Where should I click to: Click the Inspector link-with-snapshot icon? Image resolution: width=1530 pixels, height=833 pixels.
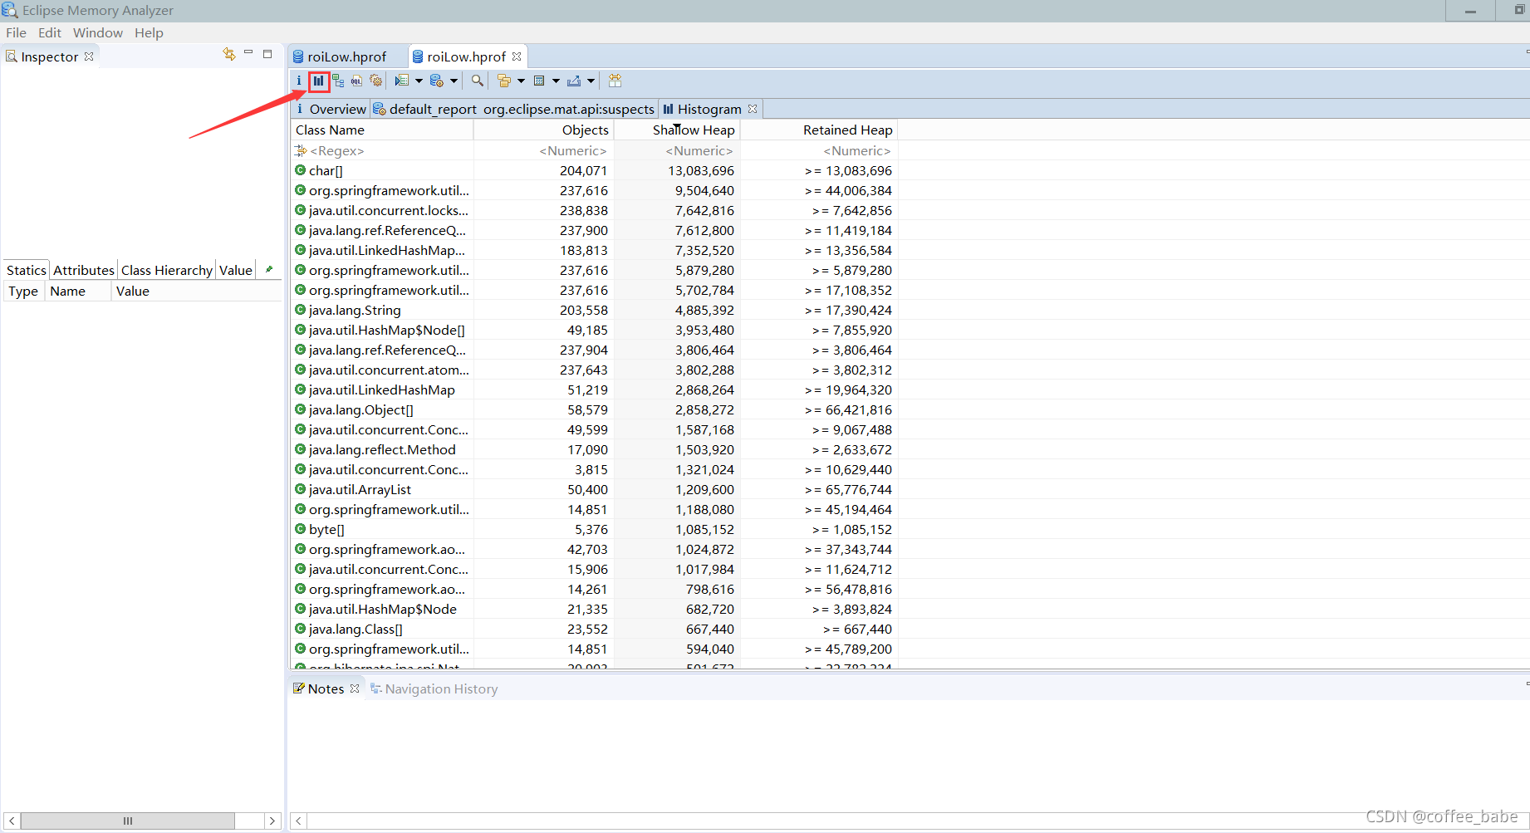tap(229, 54)
